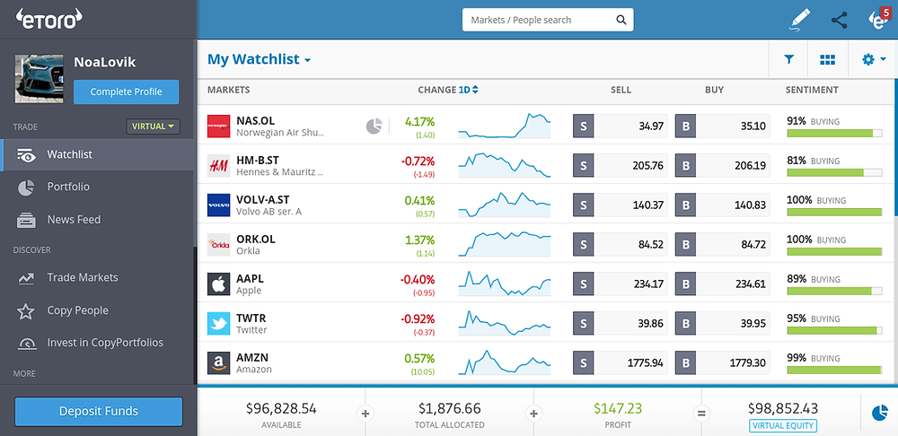Buy HM-B.ST at 206.19
898x436 pixels.
[723, 165]
